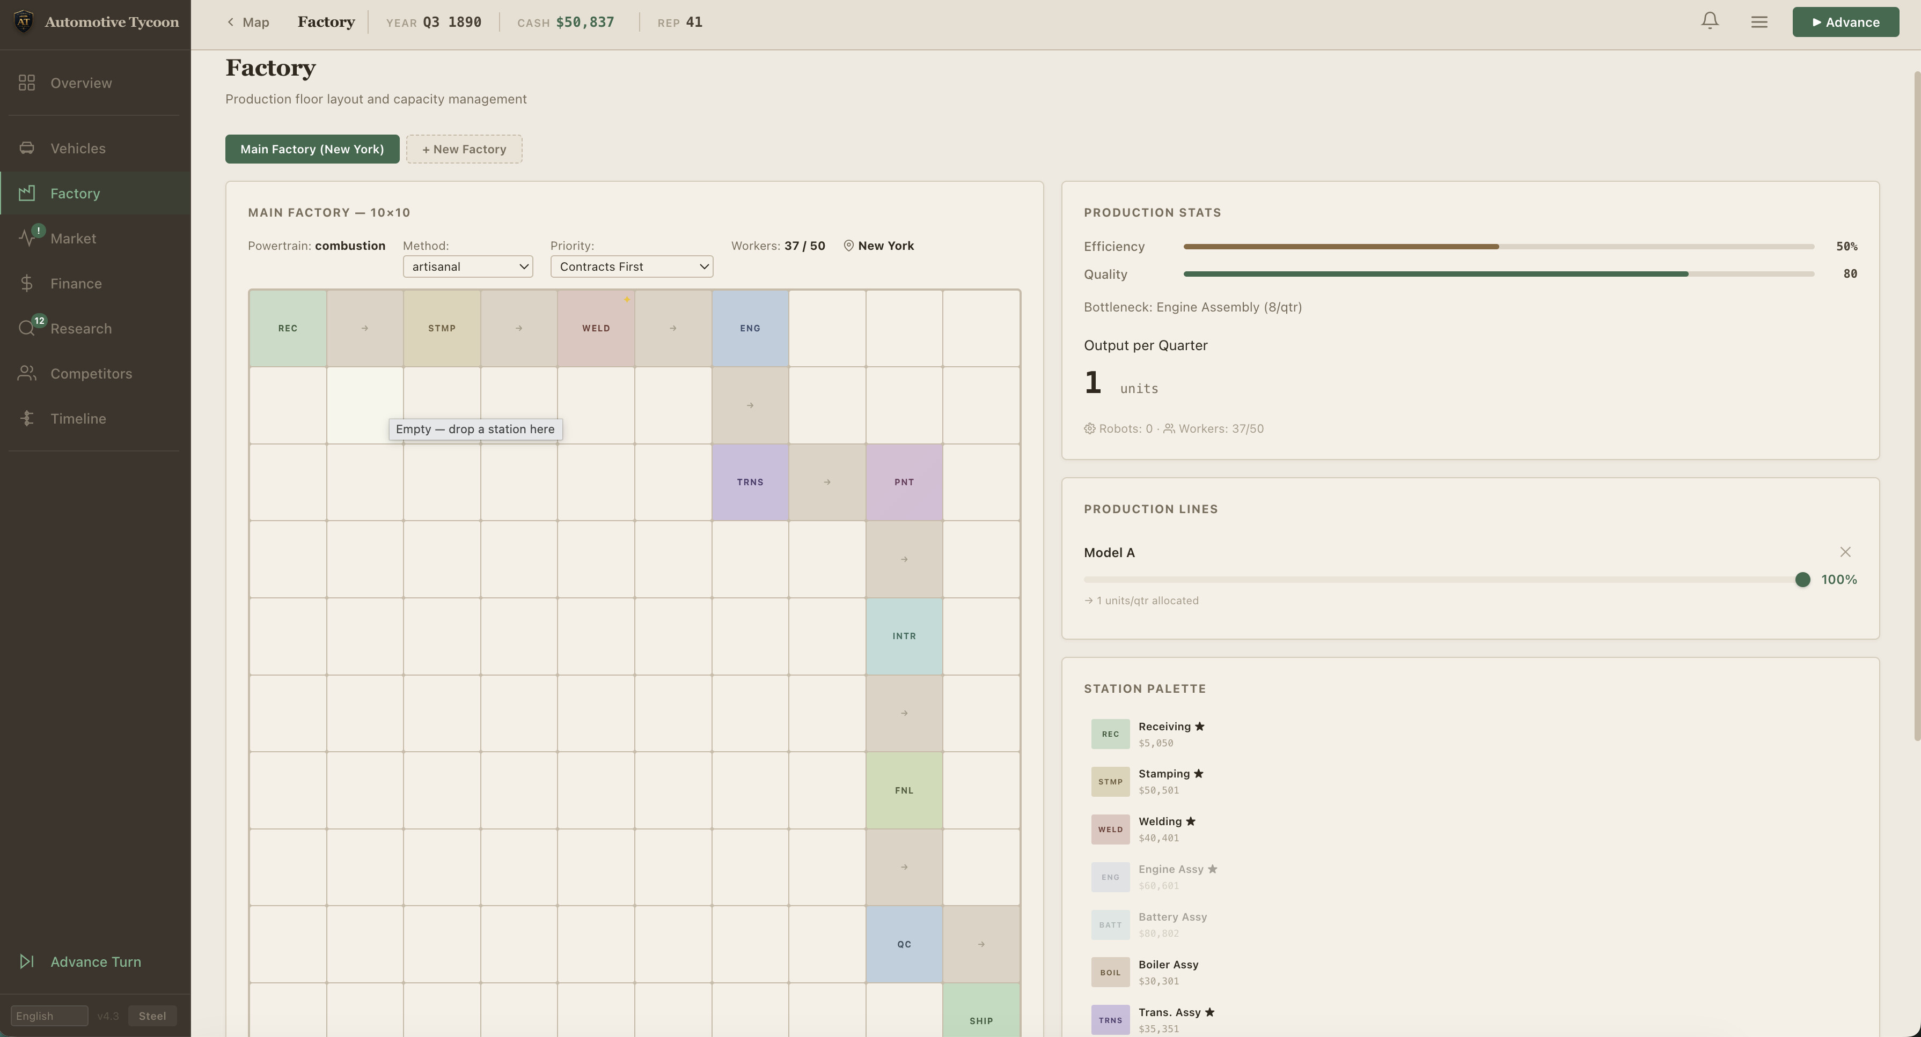Image resolution: width=1921 pixels, height=1037 pixels.
Task: Open the hamburger menu icon
Action: tap(1759, 21)
